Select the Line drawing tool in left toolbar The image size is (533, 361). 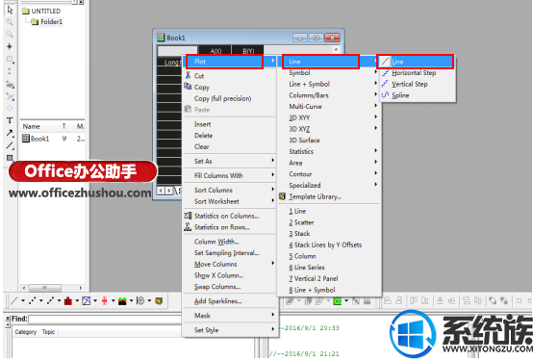[10, 145]
